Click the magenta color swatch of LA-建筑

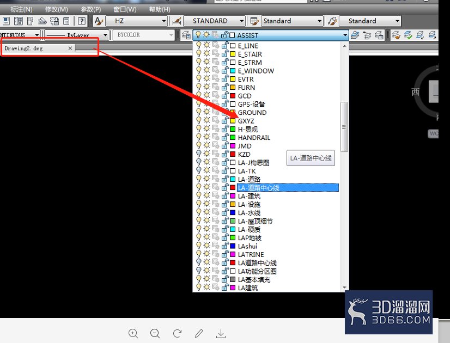click(x=233, y=196)
